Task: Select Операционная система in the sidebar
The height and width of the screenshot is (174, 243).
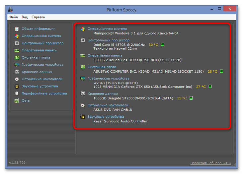Action: click(41, 36)
